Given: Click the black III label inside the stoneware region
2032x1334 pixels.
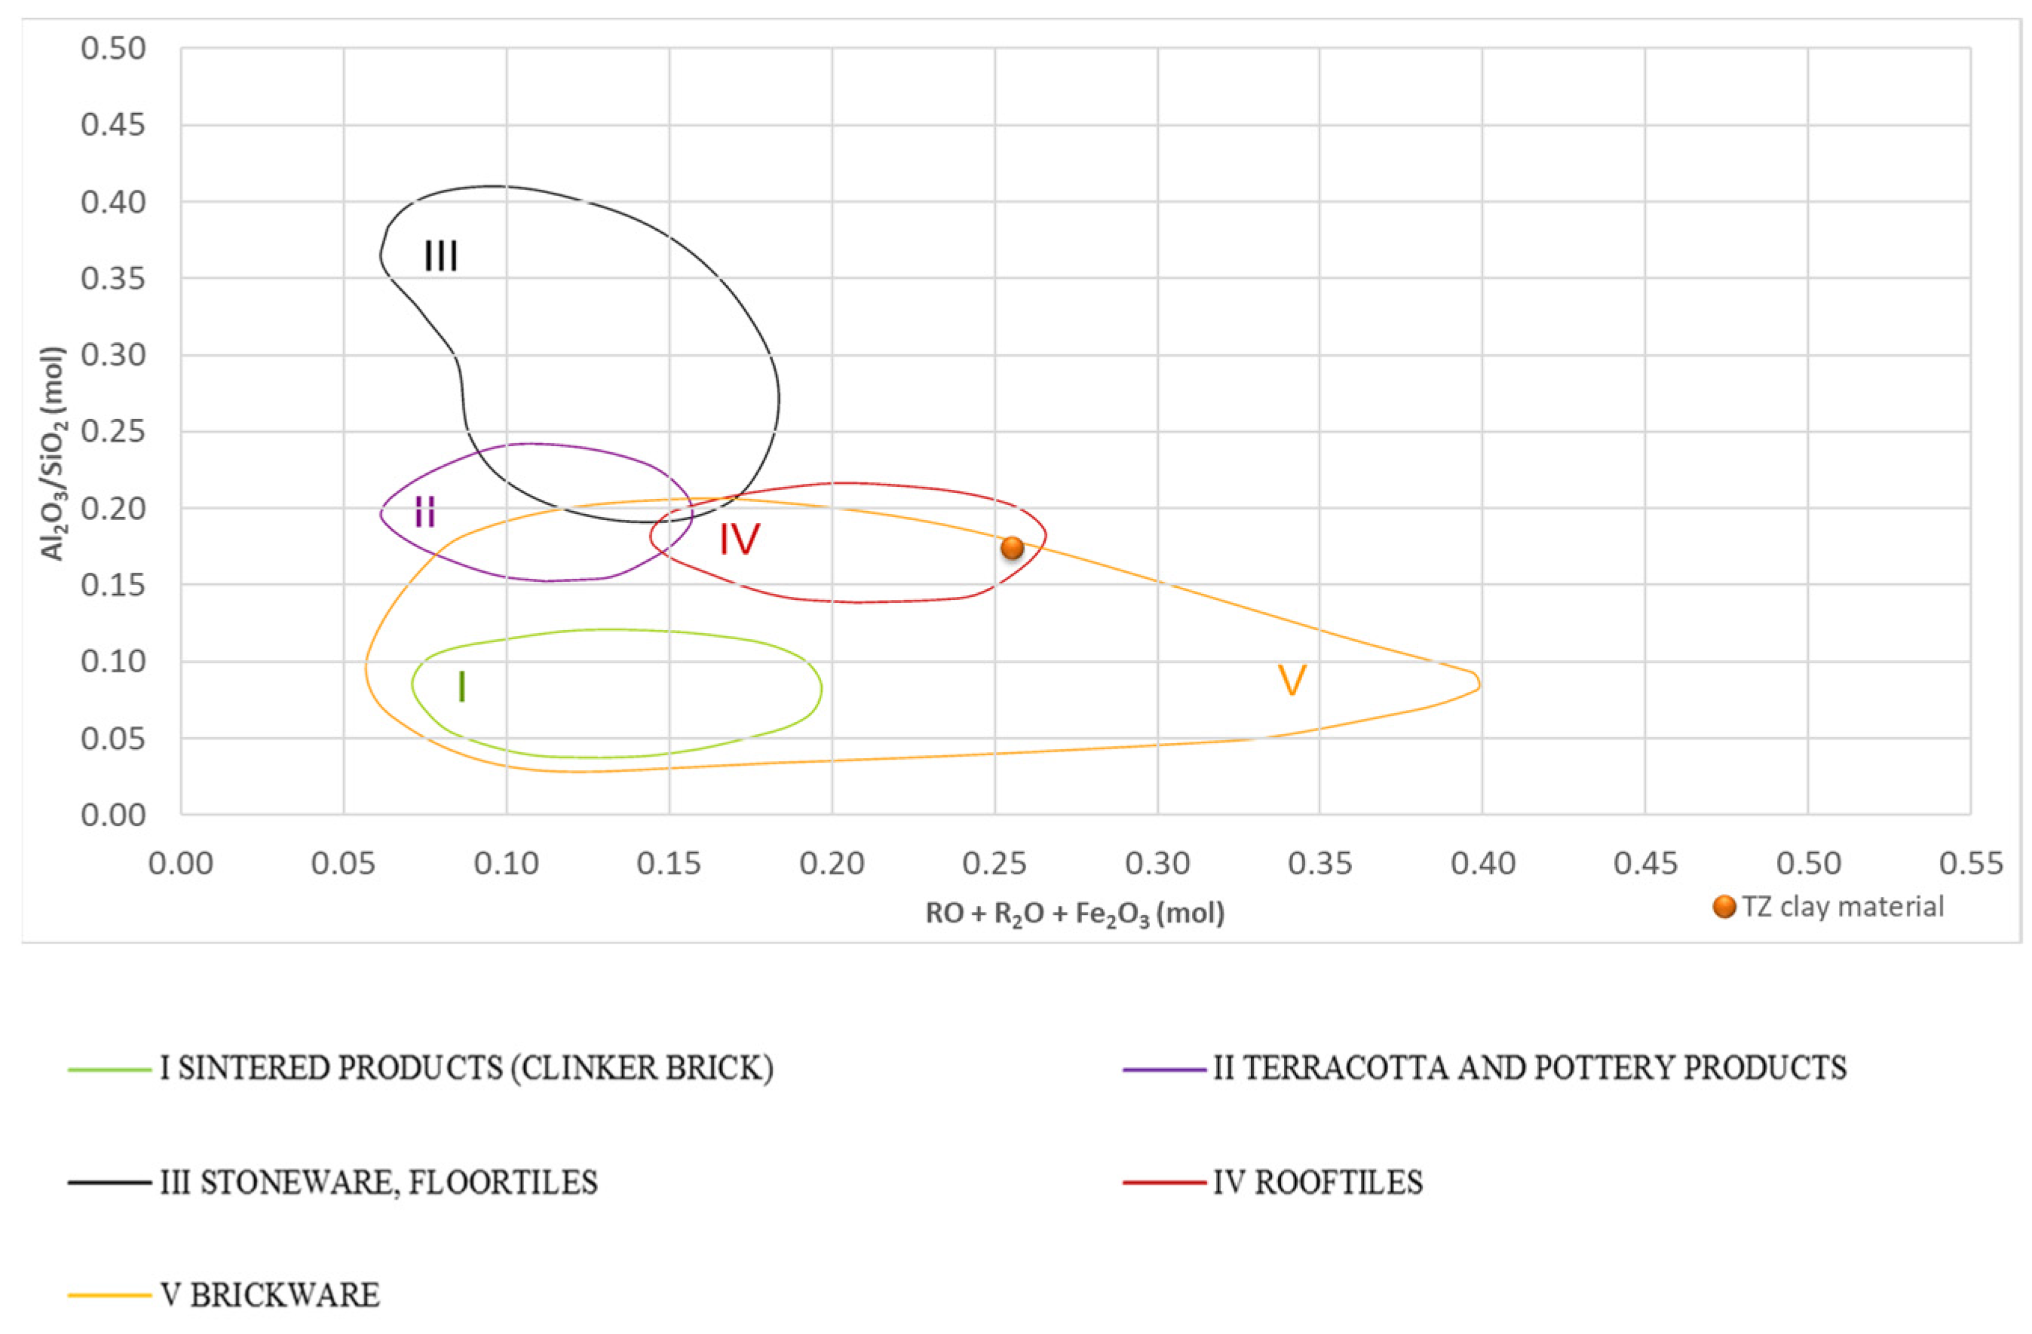Looking at the screenshot, I should pyautogui.click(x=440, y=256).
